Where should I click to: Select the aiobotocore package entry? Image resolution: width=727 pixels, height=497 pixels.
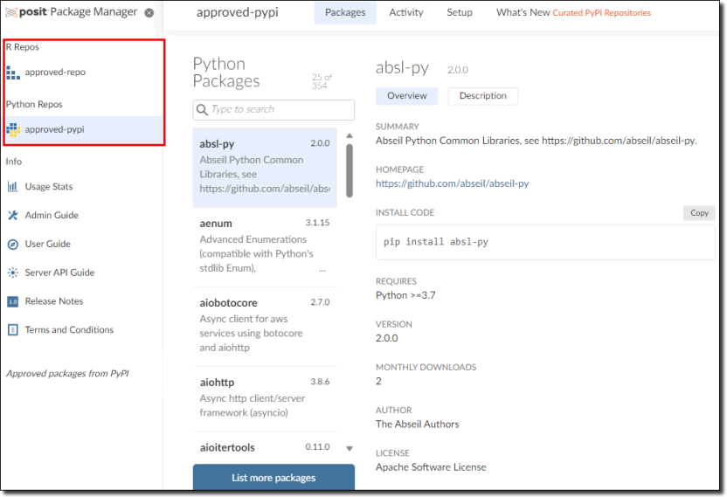coord(264,327)
